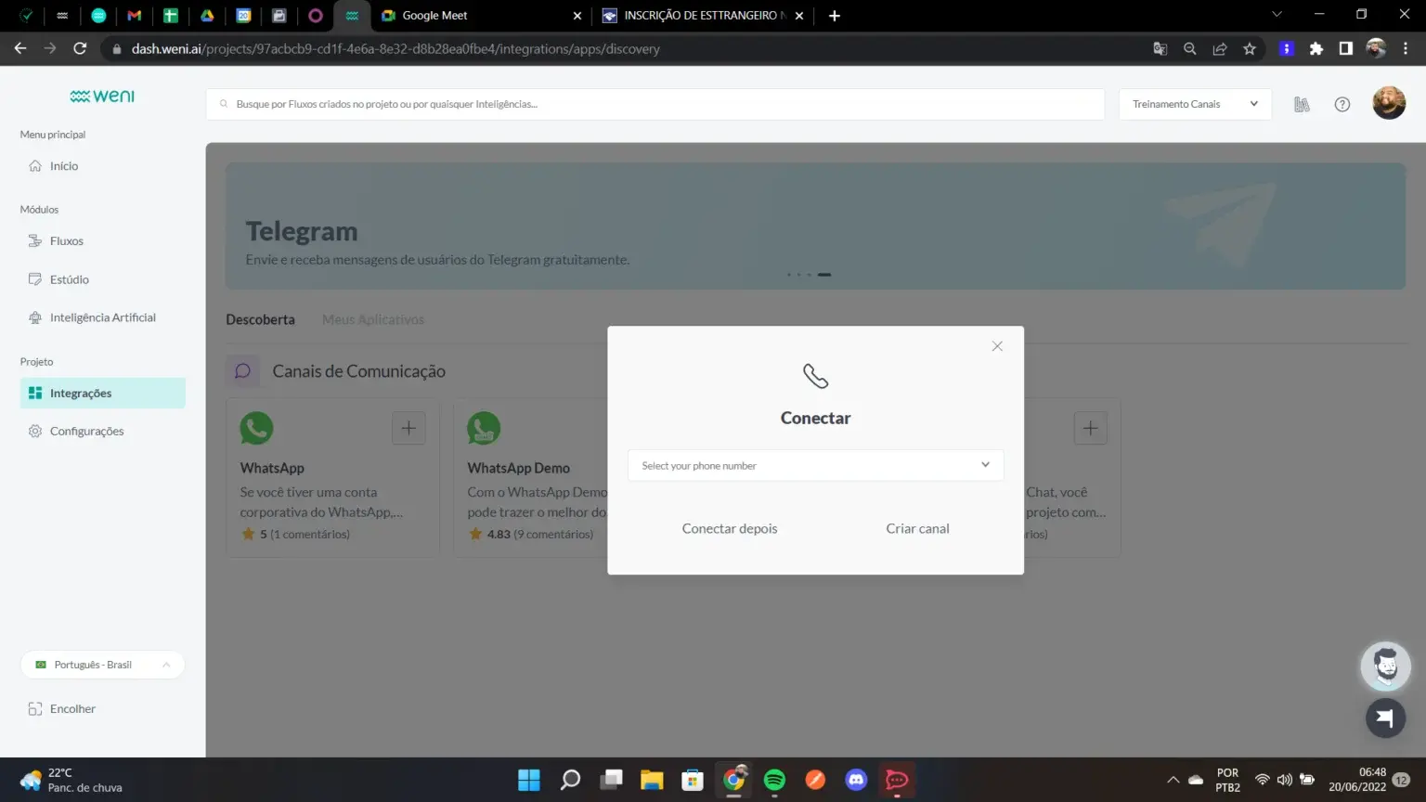Close the Conectar dialog with X

pos(997,346)
